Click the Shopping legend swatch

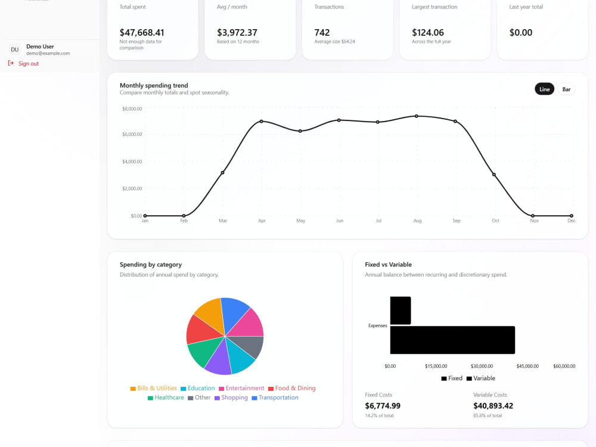pyautogui.click(x=217, y=398)
